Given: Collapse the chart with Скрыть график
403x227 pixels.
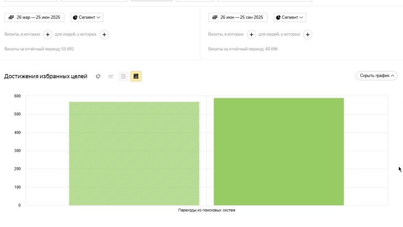Looking at the screenshot, I should (377, 76).
